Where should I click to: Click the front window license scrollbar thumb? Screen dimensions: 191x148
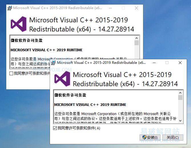point(180,98)
